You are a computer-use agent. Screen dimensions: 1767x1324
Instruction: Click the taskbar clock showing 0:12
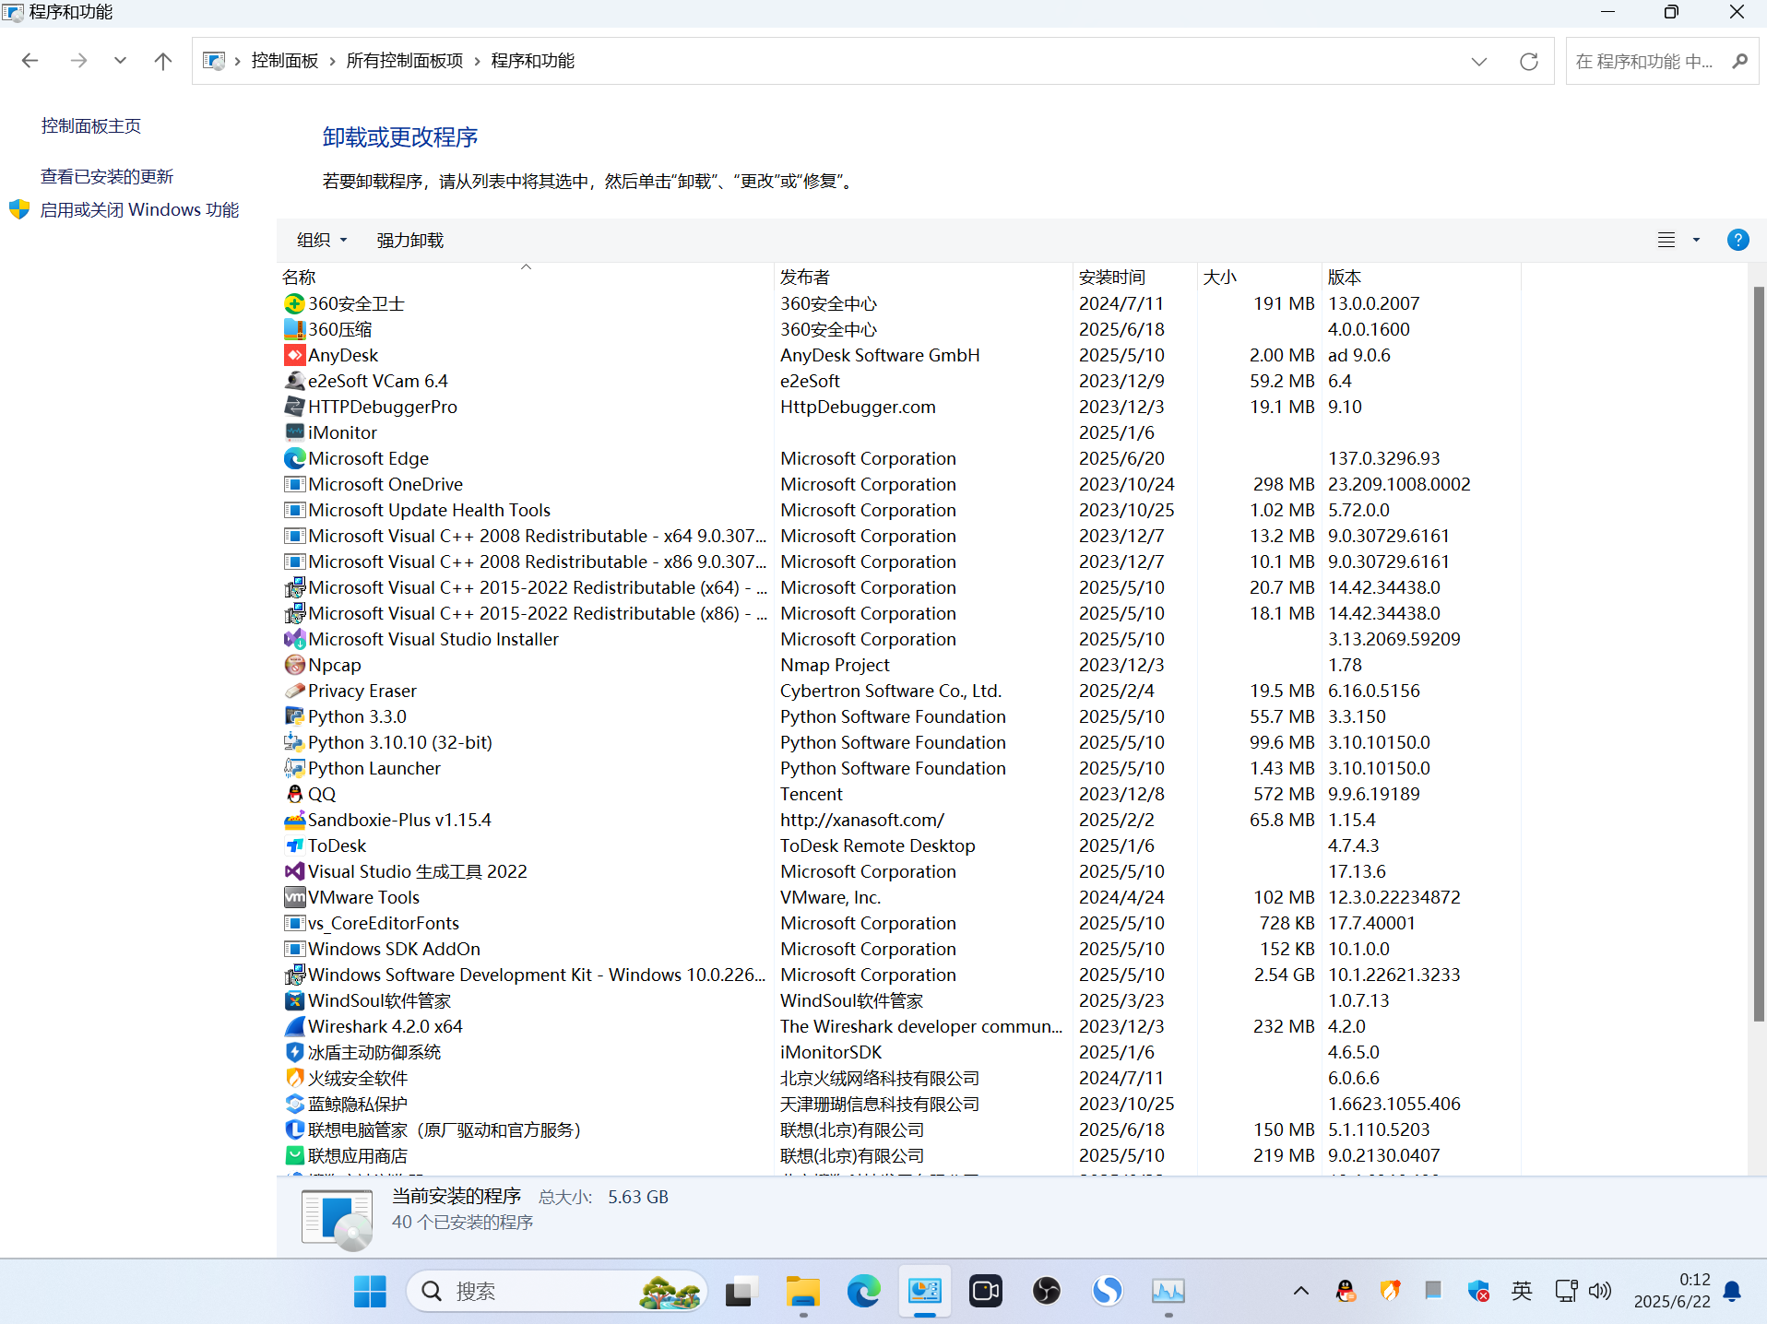tap(1672, 1291)
